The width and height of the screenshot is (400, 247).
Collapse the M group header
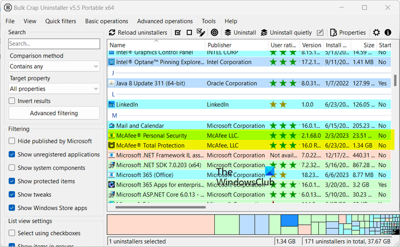click(x=114, y=115)
